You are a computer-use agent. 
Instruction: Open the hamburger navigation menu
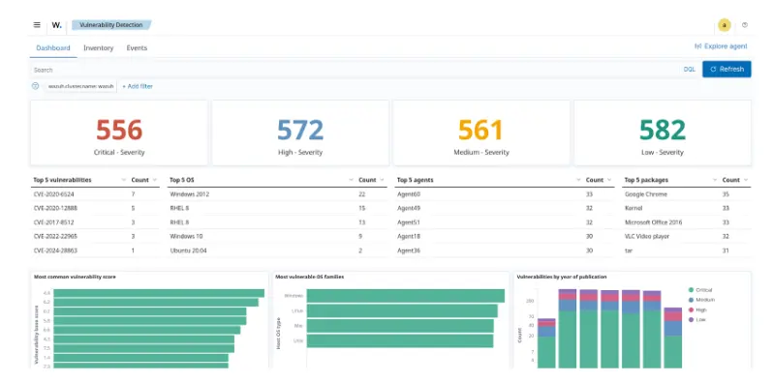coord(37,25)
